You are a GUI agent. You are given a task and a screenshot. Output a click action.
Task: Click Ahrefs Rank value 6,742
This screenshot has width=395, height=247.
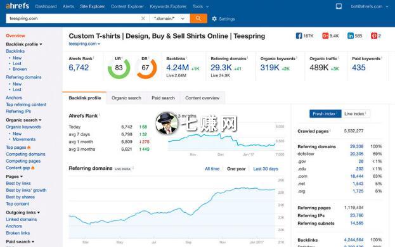[79, 67]
